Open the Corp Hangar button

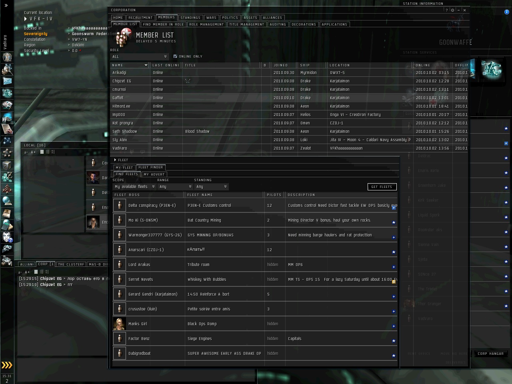click(491, 354)
